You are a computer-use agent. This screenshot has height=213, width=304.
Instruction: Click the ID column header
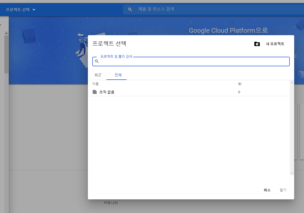240,84
